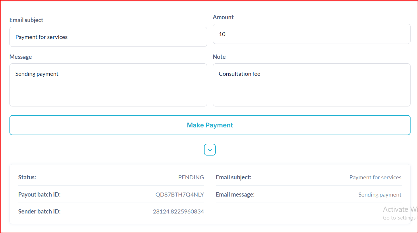Viewport: 418px width, 233px height.
Task: Click the "Sender batch ID:" label
Action: pyautogui.click(x=40, y=212)
